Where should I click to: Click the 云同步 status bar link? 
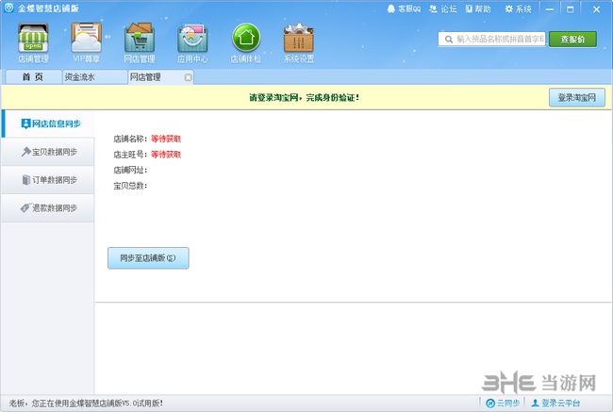(x=503, y=403)
